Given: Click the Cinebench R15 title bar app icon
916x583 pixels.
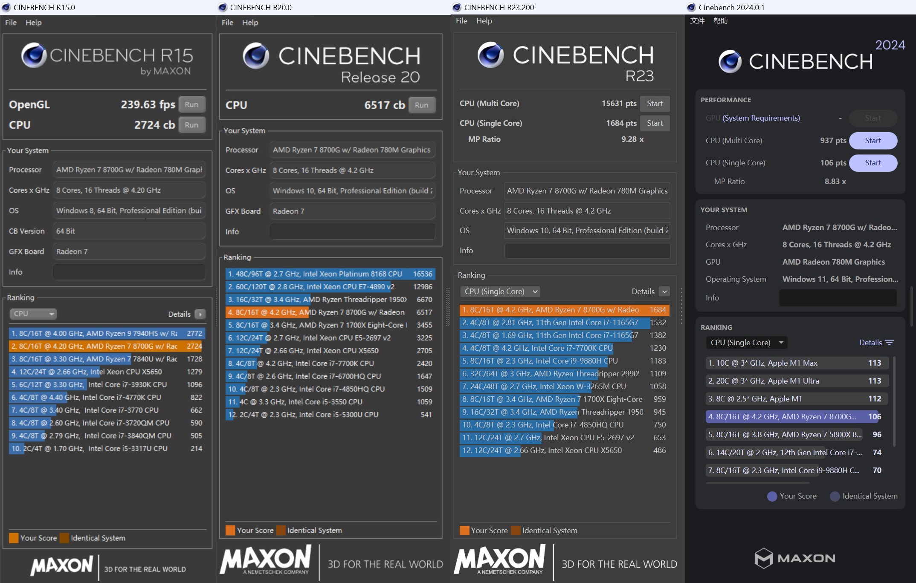Looking at the screenshot, I should [x=6, y=7].
